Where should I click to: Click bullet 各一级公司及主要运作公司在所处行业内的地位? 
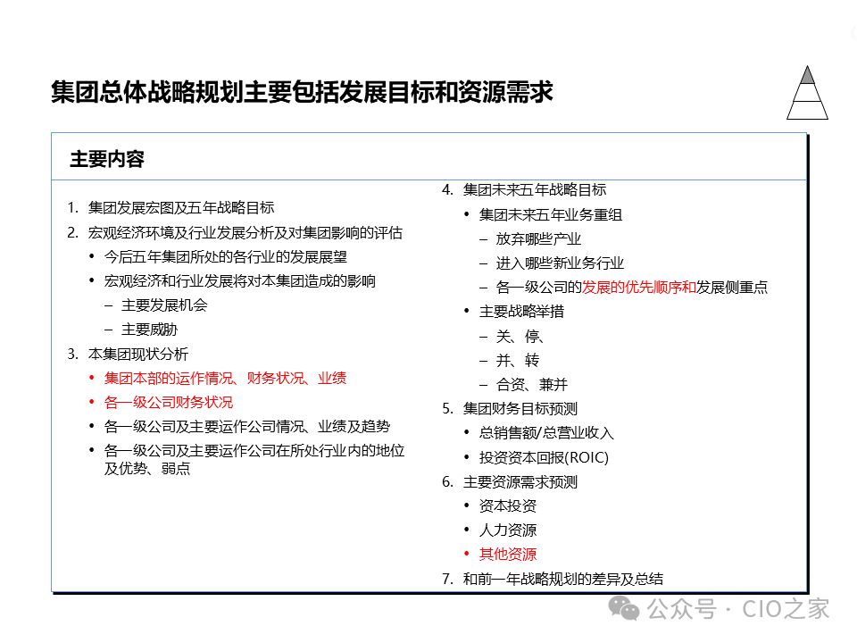(254, 459)
